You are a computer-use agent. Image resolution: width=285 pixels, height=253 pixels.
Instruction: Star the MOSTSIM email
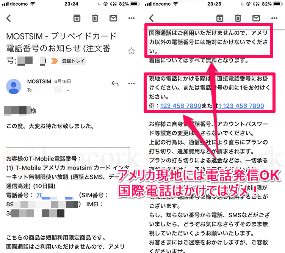131,51
